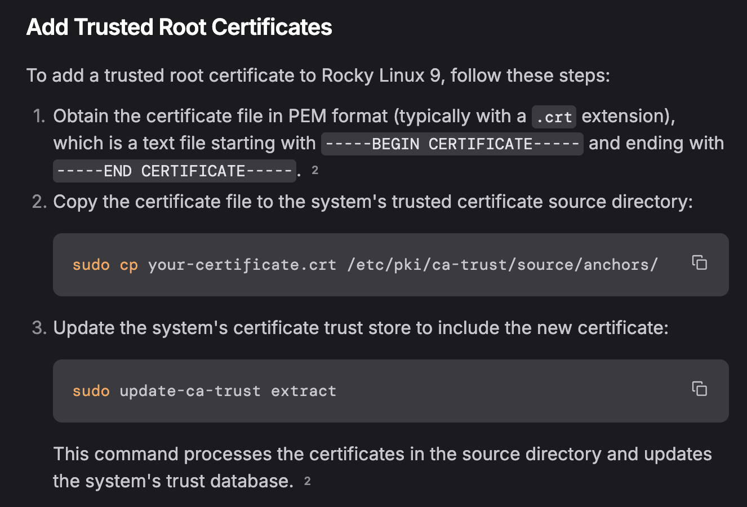Click 'cp' keyword in first code block
747x507 pixels.
(x=128, y=265)
